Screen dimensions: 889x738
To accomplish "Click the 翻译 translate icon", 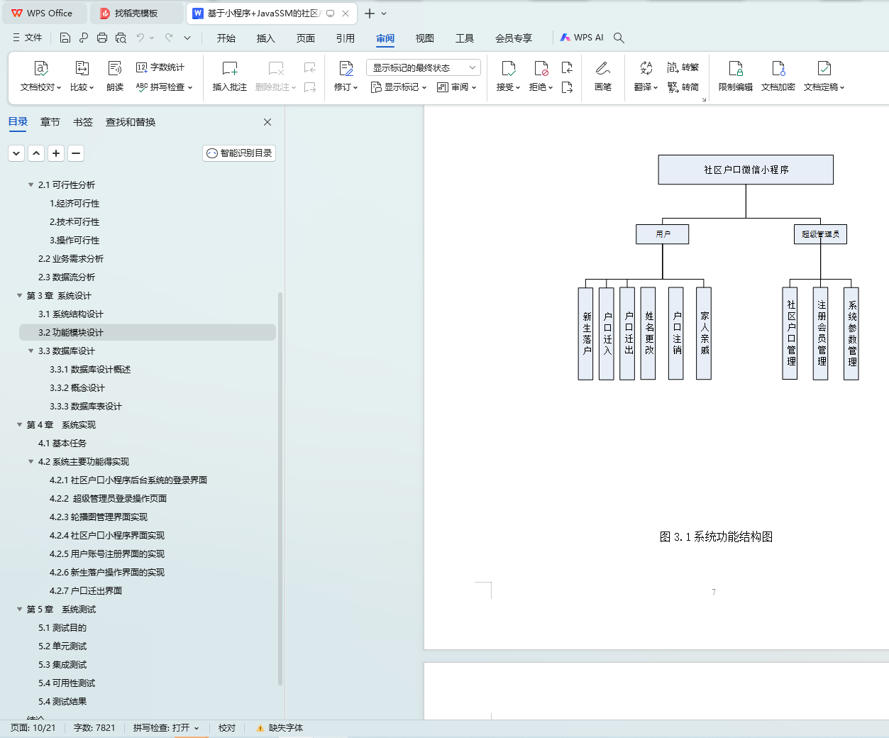I will pyautogui.click(x=646, y=69).
